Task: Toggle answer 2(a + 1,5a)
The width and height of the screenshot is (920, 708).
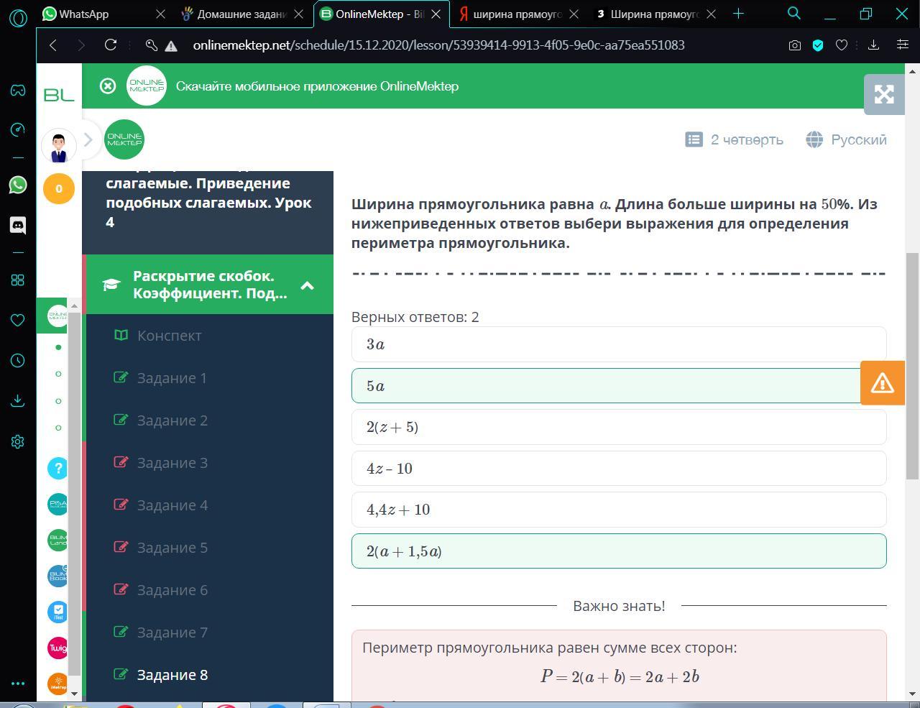Action: click(x=618, y=551)
